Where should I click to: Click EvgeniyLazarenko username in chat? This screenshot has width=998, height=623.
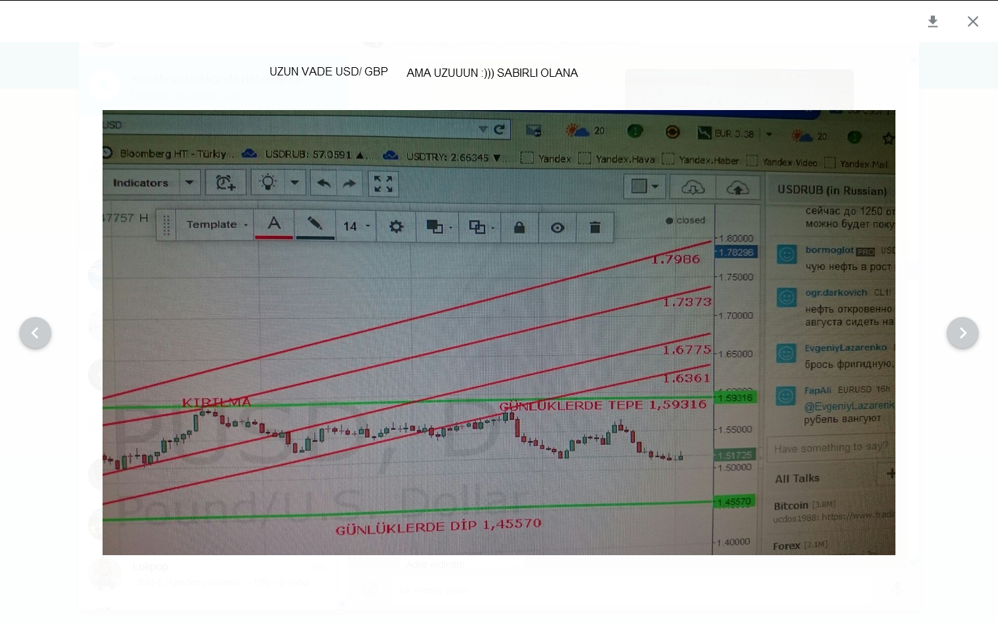pos(846,347)
